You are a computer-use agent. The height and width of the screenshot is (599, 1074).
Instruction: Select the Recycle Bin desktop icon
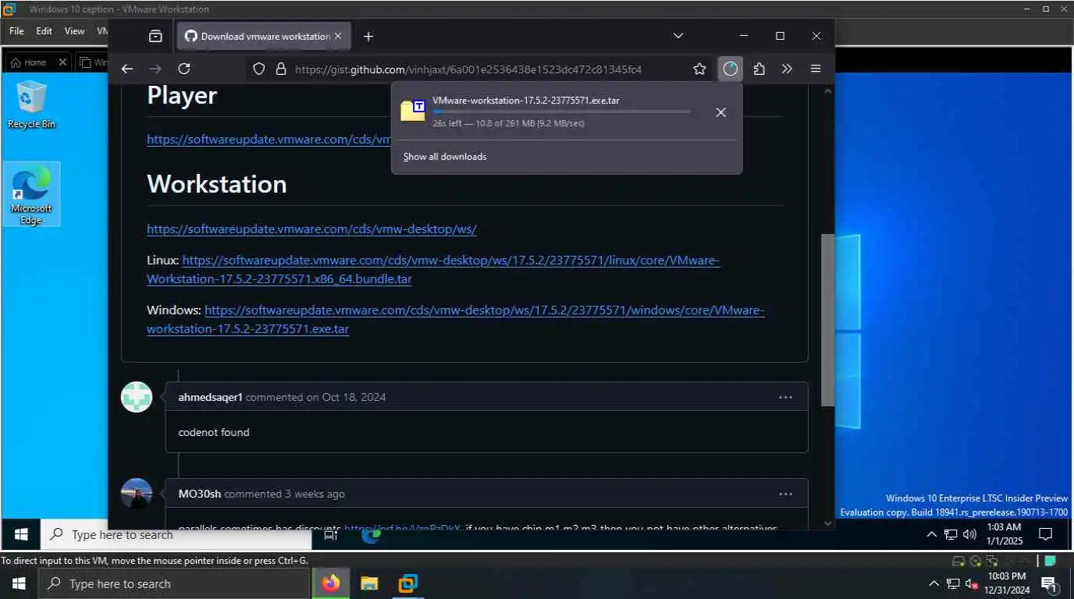click(x=31, y=105)
